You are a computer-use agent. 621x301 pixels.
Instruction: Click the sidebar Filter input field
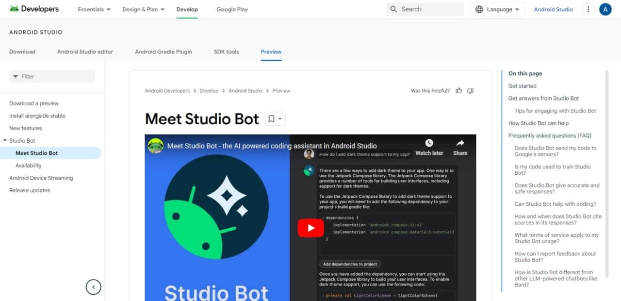(52, 77)
